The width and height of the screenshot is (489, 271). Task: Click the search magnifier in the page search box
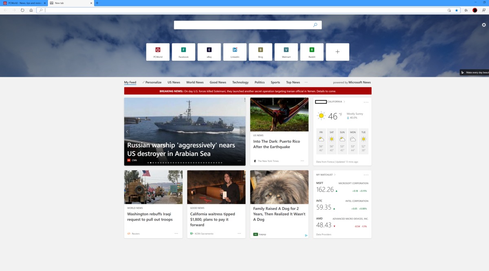tap(315, 25)
